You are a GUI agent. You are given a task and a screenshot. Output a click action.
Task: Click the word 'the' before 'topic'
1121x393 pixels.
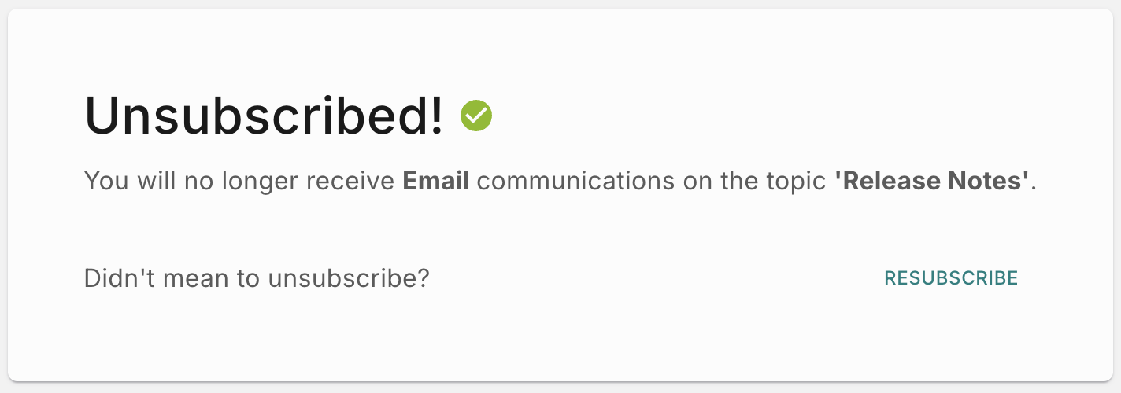pyautogui.click(x=741, y=182)
